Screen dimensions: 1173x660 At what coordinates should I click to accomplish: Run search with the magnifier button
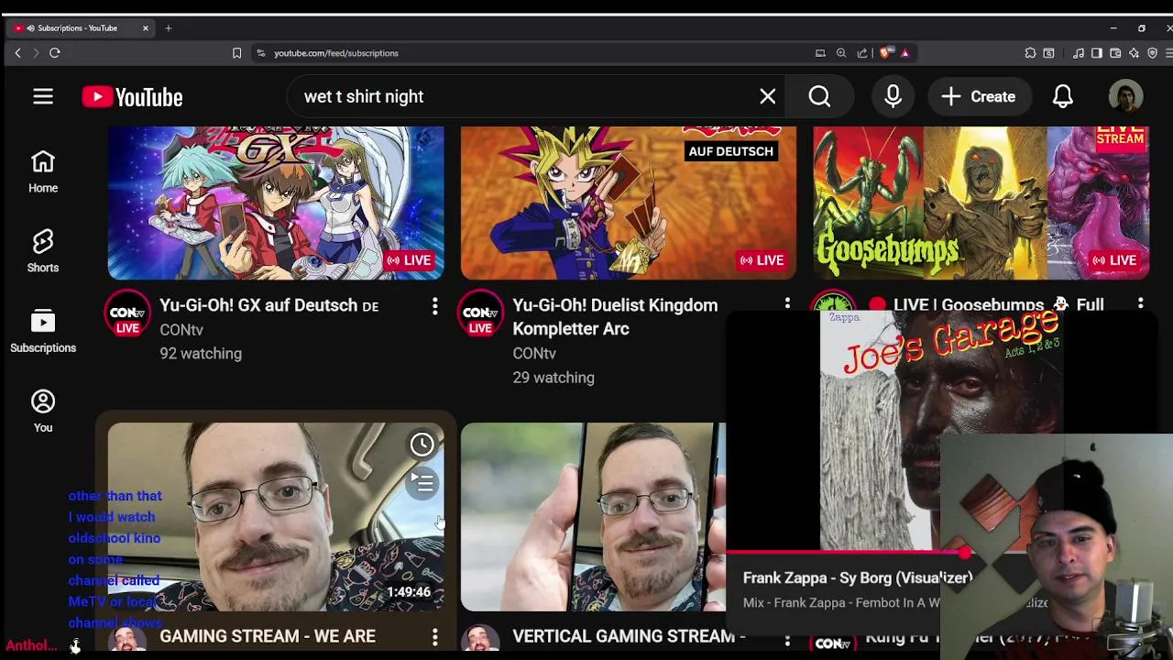[819, 96]
